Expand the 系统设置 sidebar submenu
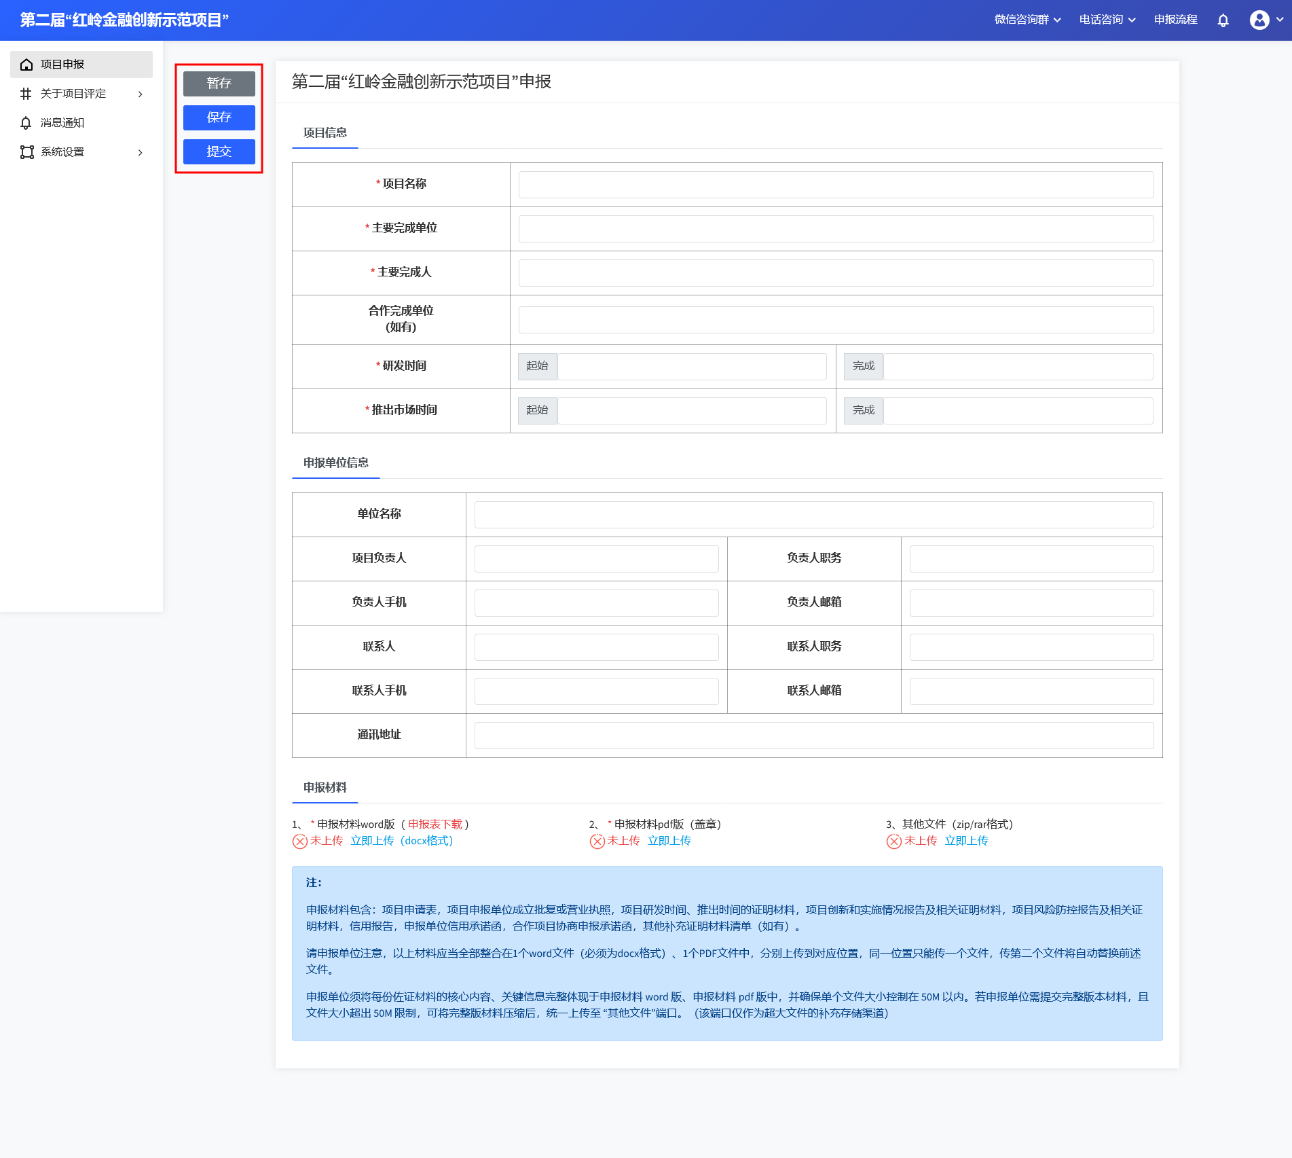1292x1158 pixels. tap(141, 152)
